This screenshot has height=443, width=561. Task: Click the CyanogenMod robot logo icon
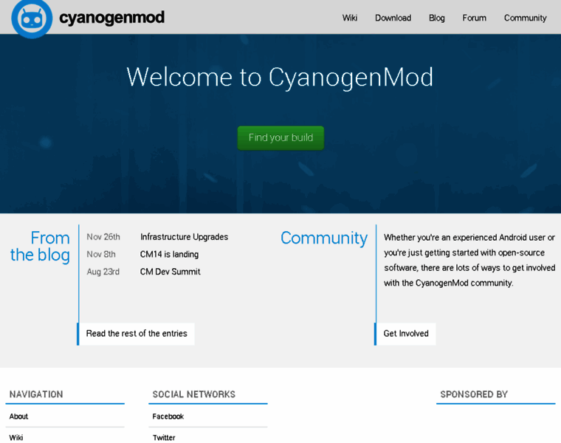(x=32, y=18)
